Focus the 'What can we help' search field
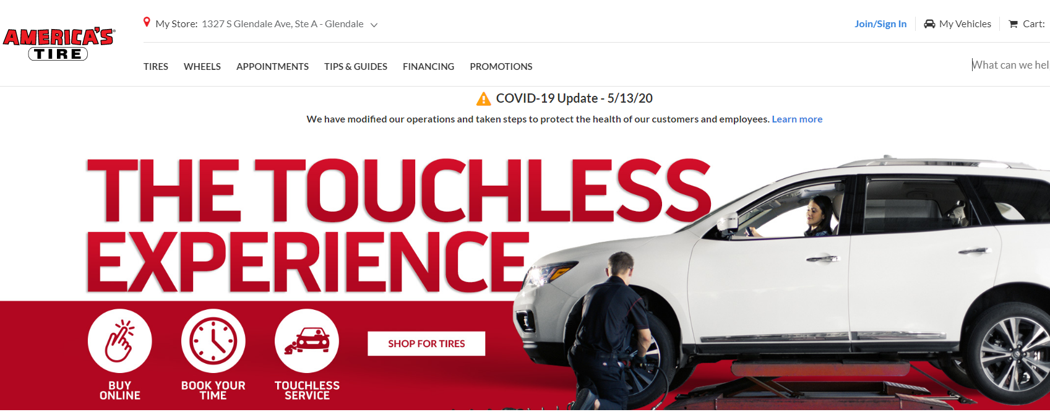This screenshot has height=412, width=1050. (x=1010, y=65)
